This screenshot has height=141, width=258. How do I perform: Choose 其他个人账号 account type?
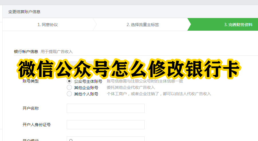(x=69, y=94)
